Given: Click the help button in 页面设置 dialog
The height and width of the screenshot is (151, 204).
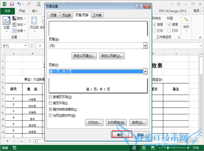Looking at the screenshot, I should pos(139,7).
